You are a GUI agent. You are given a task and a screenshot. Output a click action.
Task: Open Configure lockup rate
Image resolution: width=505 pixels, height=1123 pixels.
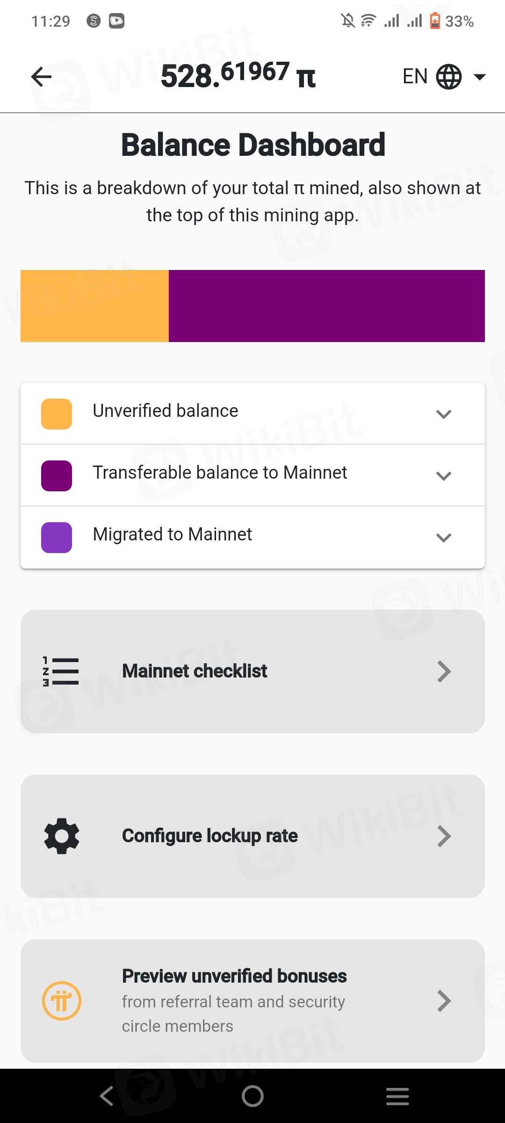pos(252,836)
